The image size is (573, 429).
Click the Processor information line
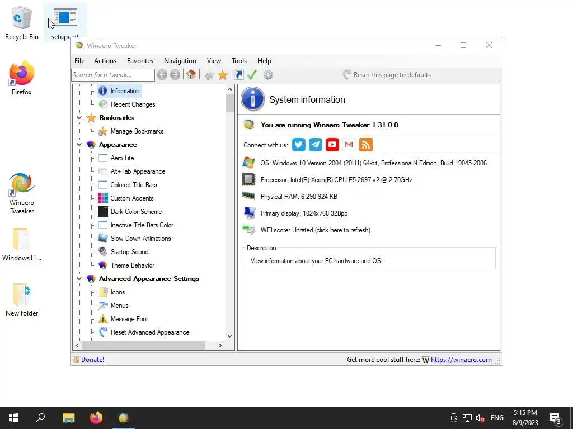click(x=336, y=180)
